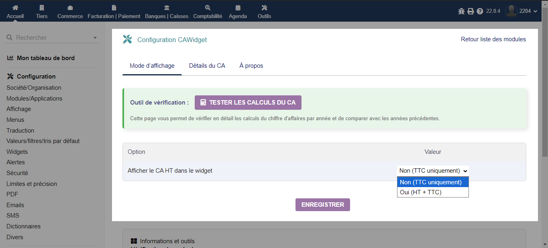Click the print page icon
Viewport: 548px width, 248px height.
[471, 11]
